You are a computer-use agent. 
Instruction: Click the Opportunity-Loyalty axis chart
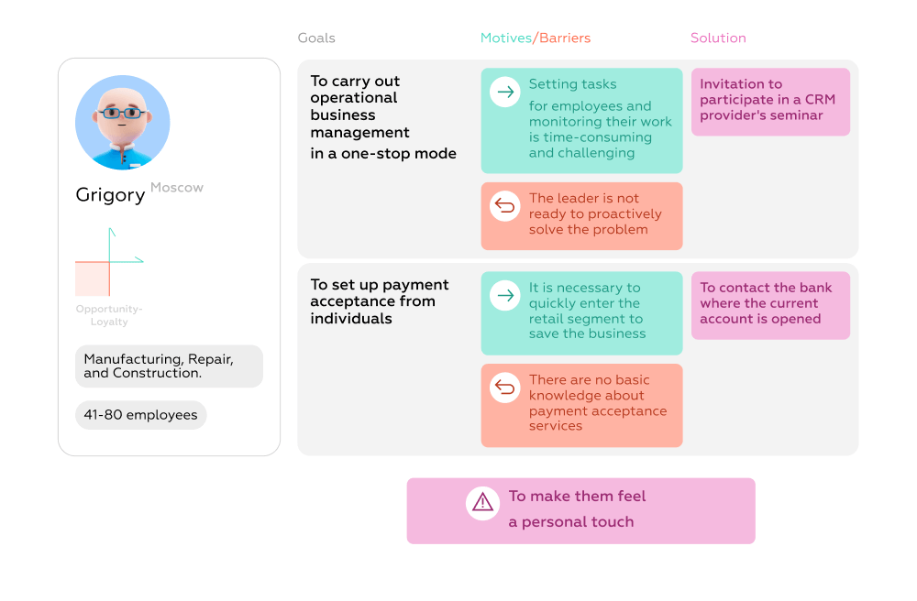[109, 264]
